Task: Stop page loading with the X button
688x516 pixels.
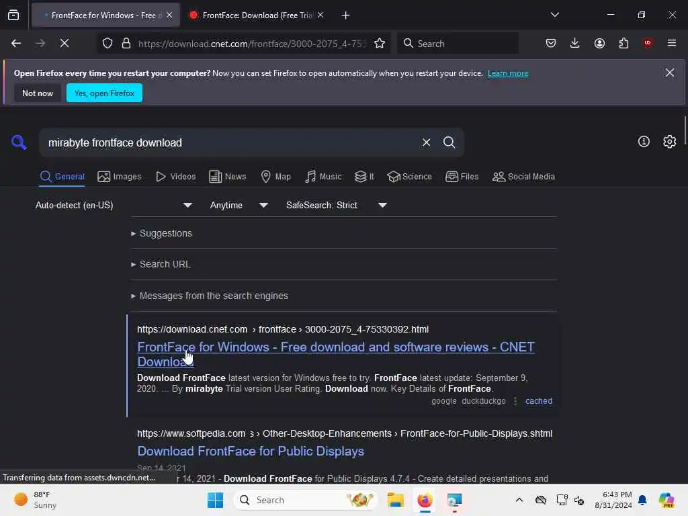Action: (x=64, y=43)
